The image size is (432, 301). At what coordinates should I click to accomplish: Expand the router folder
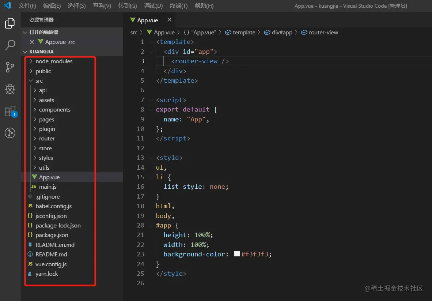pyautogui.click(x=34, y=138)
